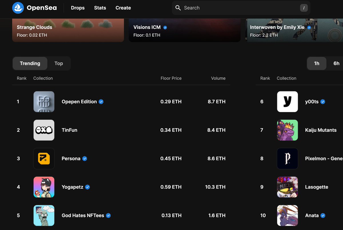343x230 pixels.
Task: Open the Persona collection avatar
Action: click(44, 158)
